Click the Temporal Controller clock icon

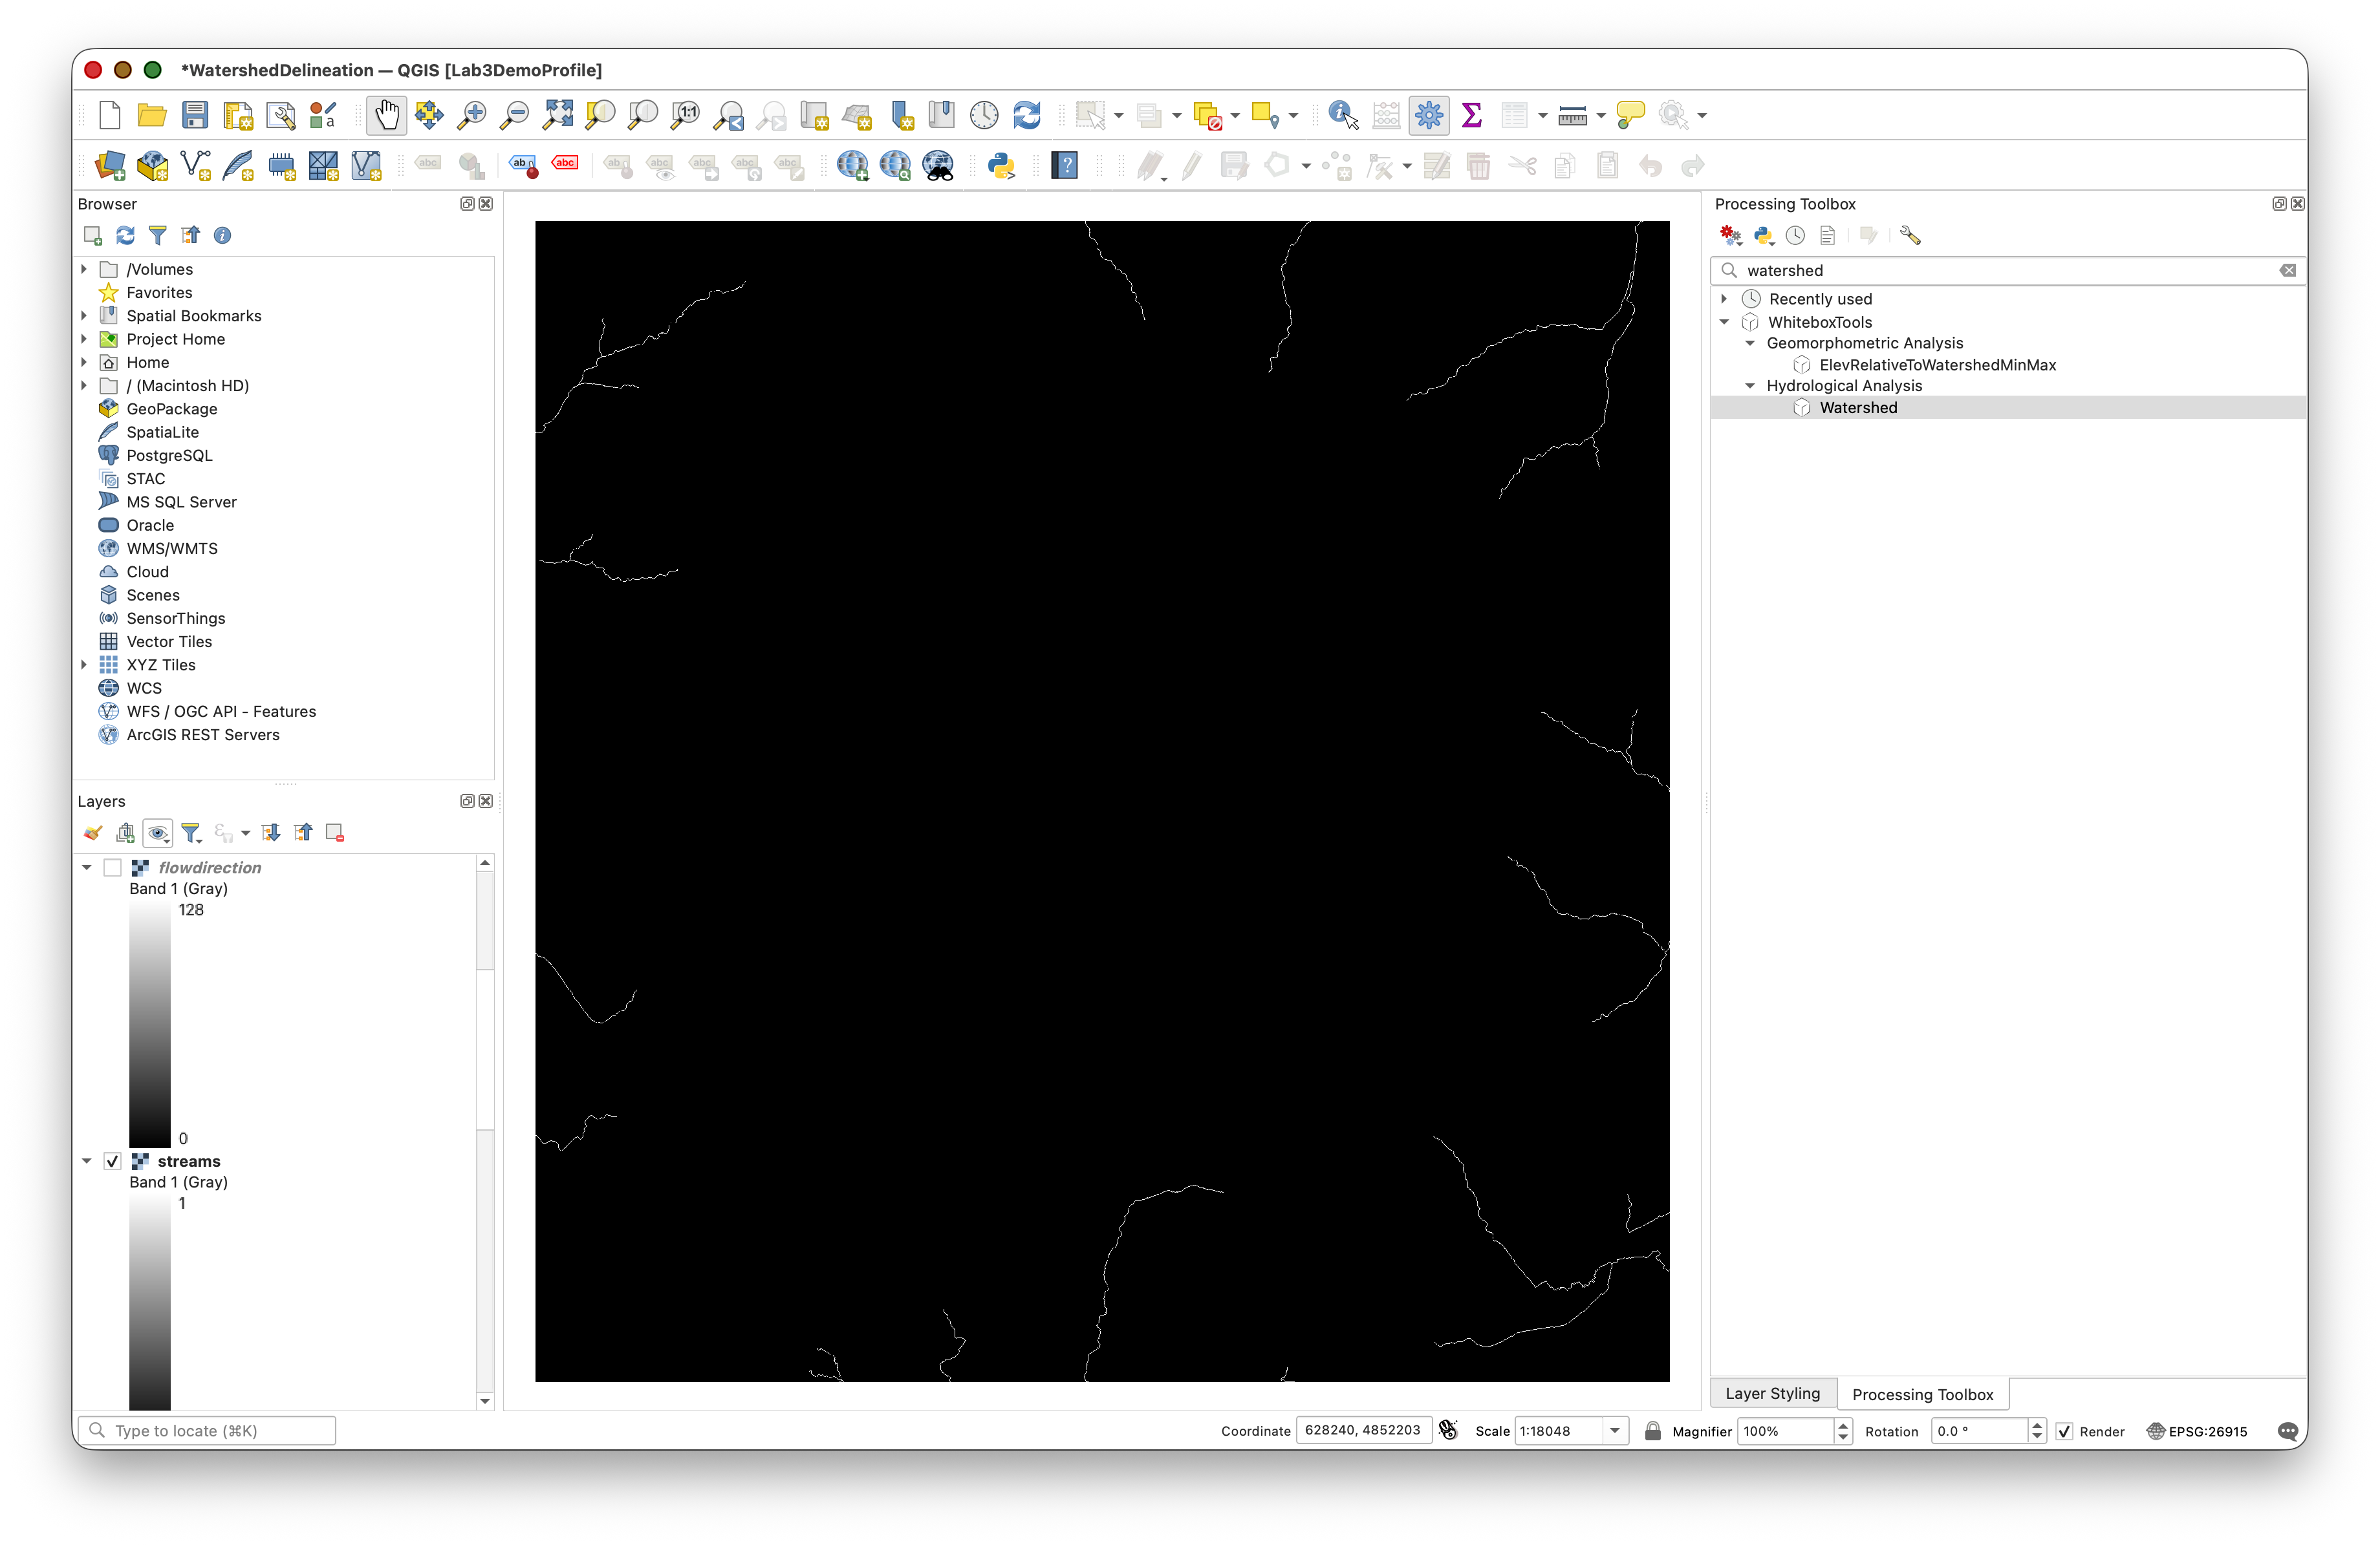pyautogui.click(x=984, y=116)
